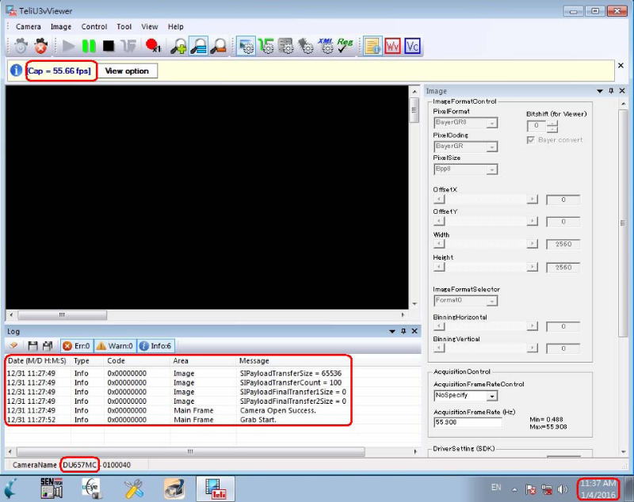
Task: Open the Tool menu
Action: point(124,26)
